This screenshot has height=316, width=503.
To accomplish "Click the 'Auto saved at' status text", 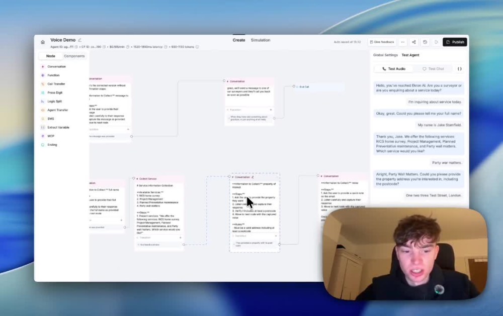I will click(x=347, y=42).
